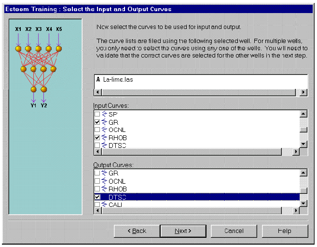Click the Y2 output node in the network diagram

click(44, 89)
